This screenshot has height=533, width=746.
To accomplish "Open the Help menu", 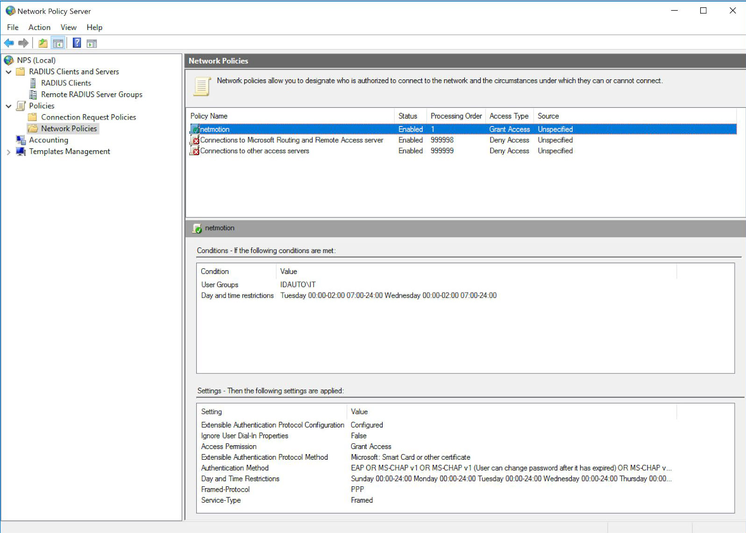I will [x=94, y=28].
